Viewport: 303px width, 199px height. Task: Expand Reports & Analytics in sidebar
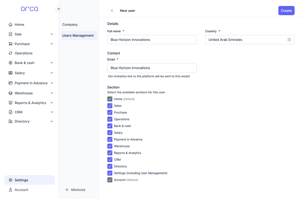tap(52, 103)
